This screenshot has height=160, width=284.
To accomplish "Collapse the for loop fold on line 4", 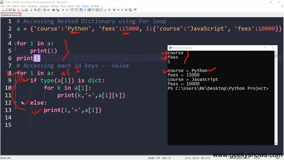I will 16,44.
